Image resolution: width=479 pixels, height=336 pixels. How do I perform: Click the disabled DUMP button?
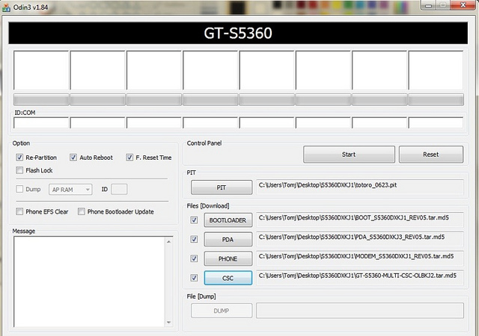(x=222, y=311)
